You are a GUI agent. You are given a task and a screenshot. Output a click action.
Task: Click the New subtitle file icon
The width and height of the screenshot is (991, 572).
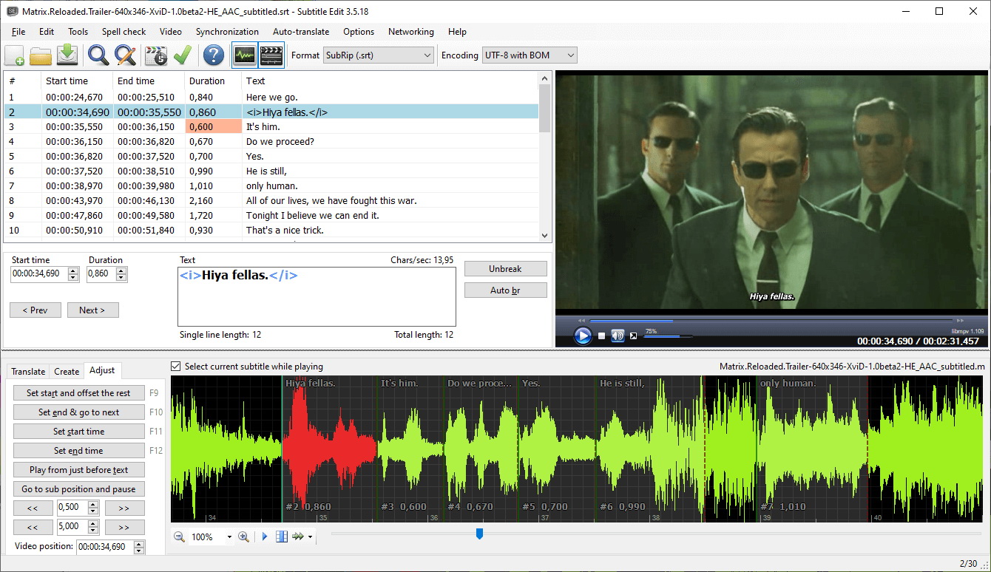pos(15,55)
